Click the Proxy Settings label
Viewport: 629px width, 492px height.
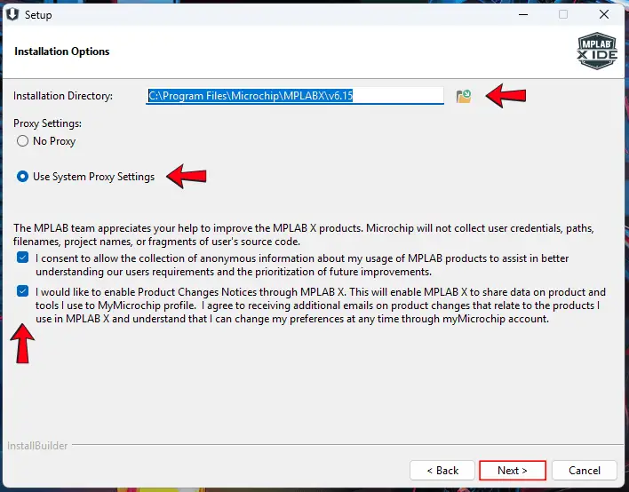[47, 123]
